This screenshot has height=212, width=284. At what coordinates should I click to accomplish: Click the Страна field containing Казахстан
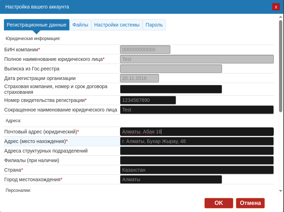point(197,170)
